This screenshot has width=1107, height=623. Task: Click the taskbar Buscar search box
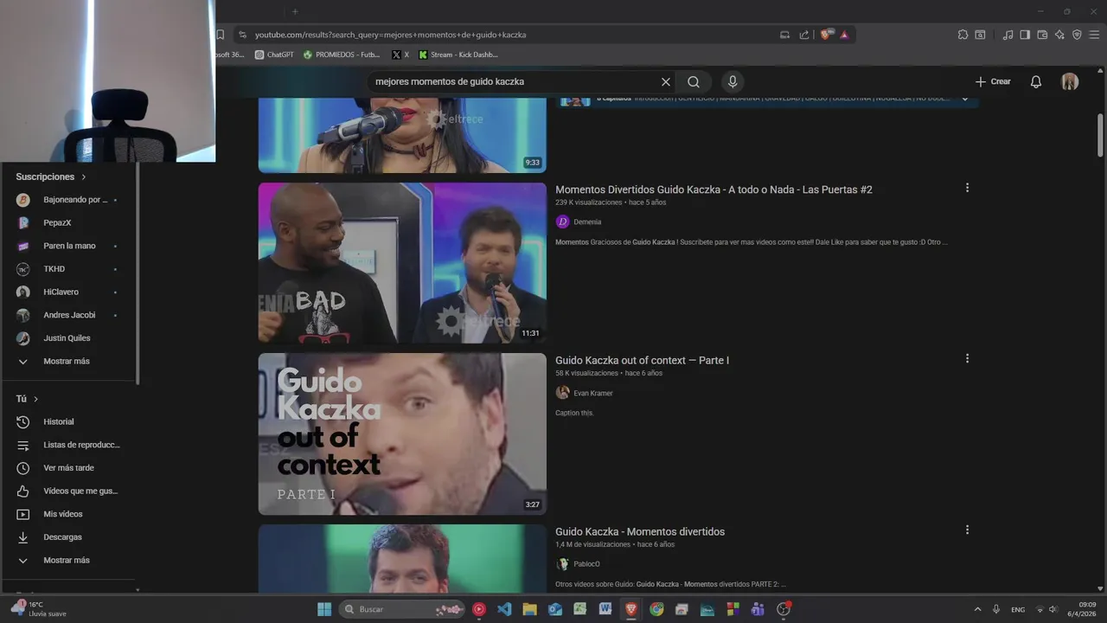tap(402, 609)
